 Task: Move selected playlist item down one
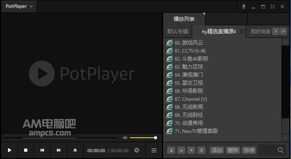(x=191, y=150)
